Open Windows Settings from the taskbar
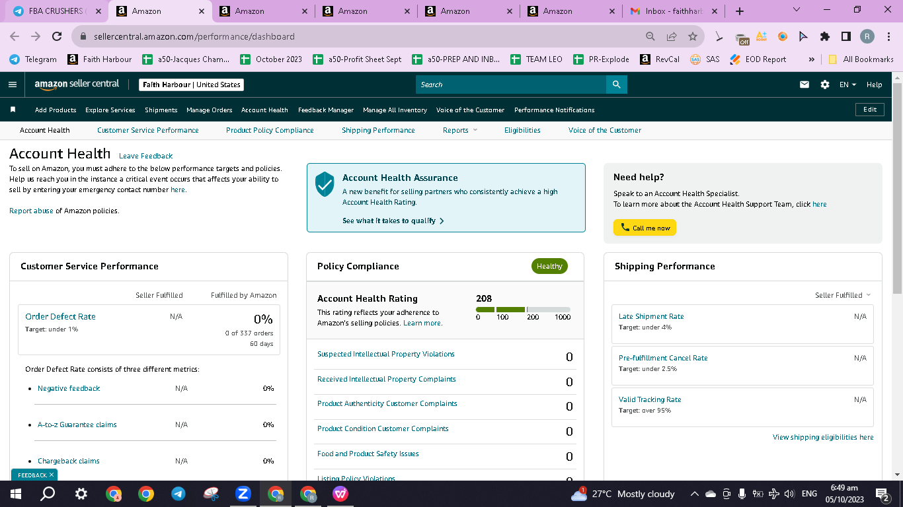The height and width of the screenshot is (507, 903). point(81,494)
